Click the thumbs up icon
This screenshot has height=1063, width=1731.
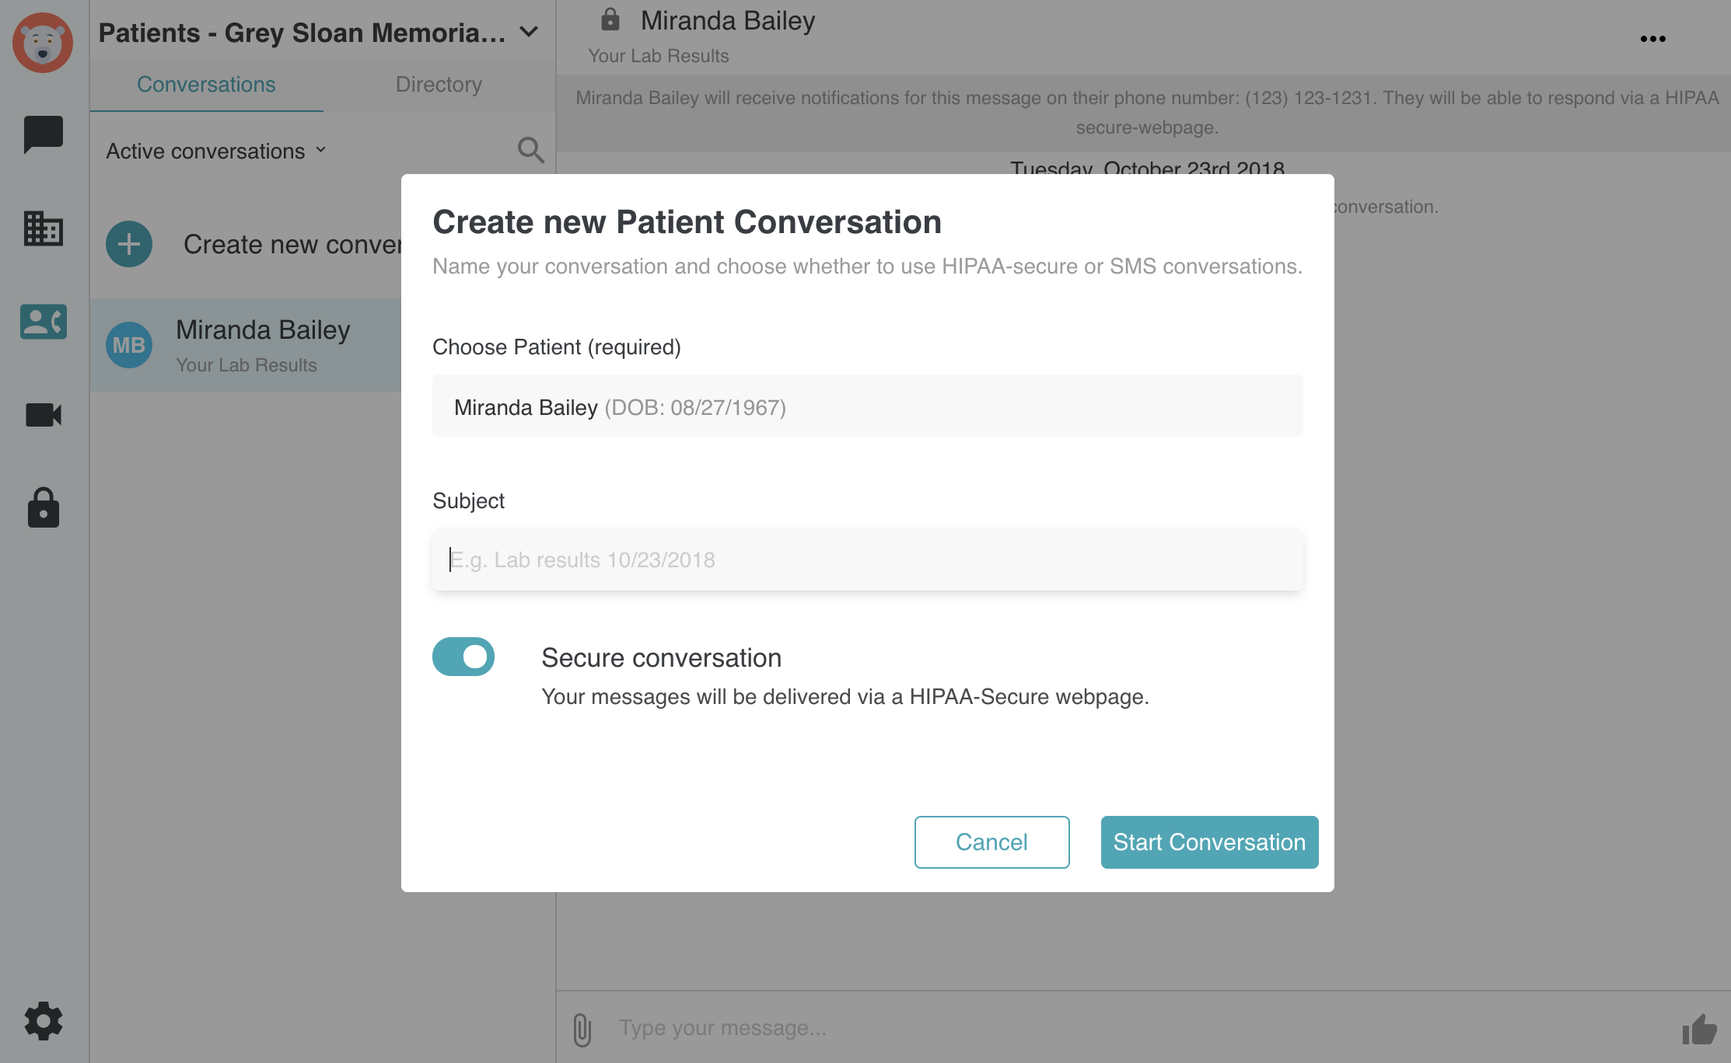click(1700, 1030)
